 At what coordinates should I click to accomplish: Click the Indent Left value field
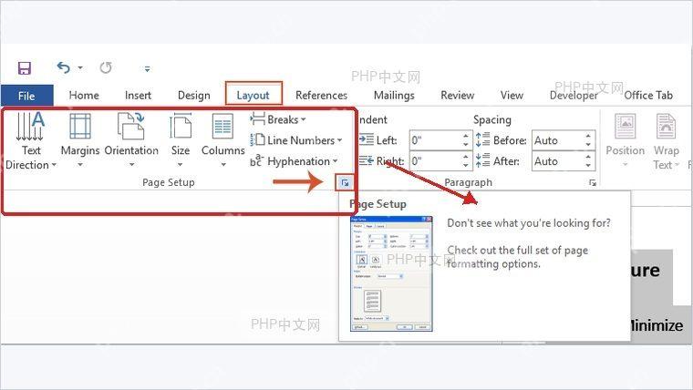tap(435, 140)
